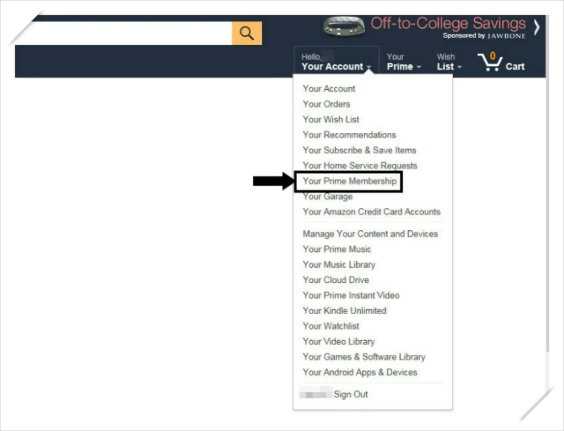Go to Your Prime Music

tap(337, 249)
